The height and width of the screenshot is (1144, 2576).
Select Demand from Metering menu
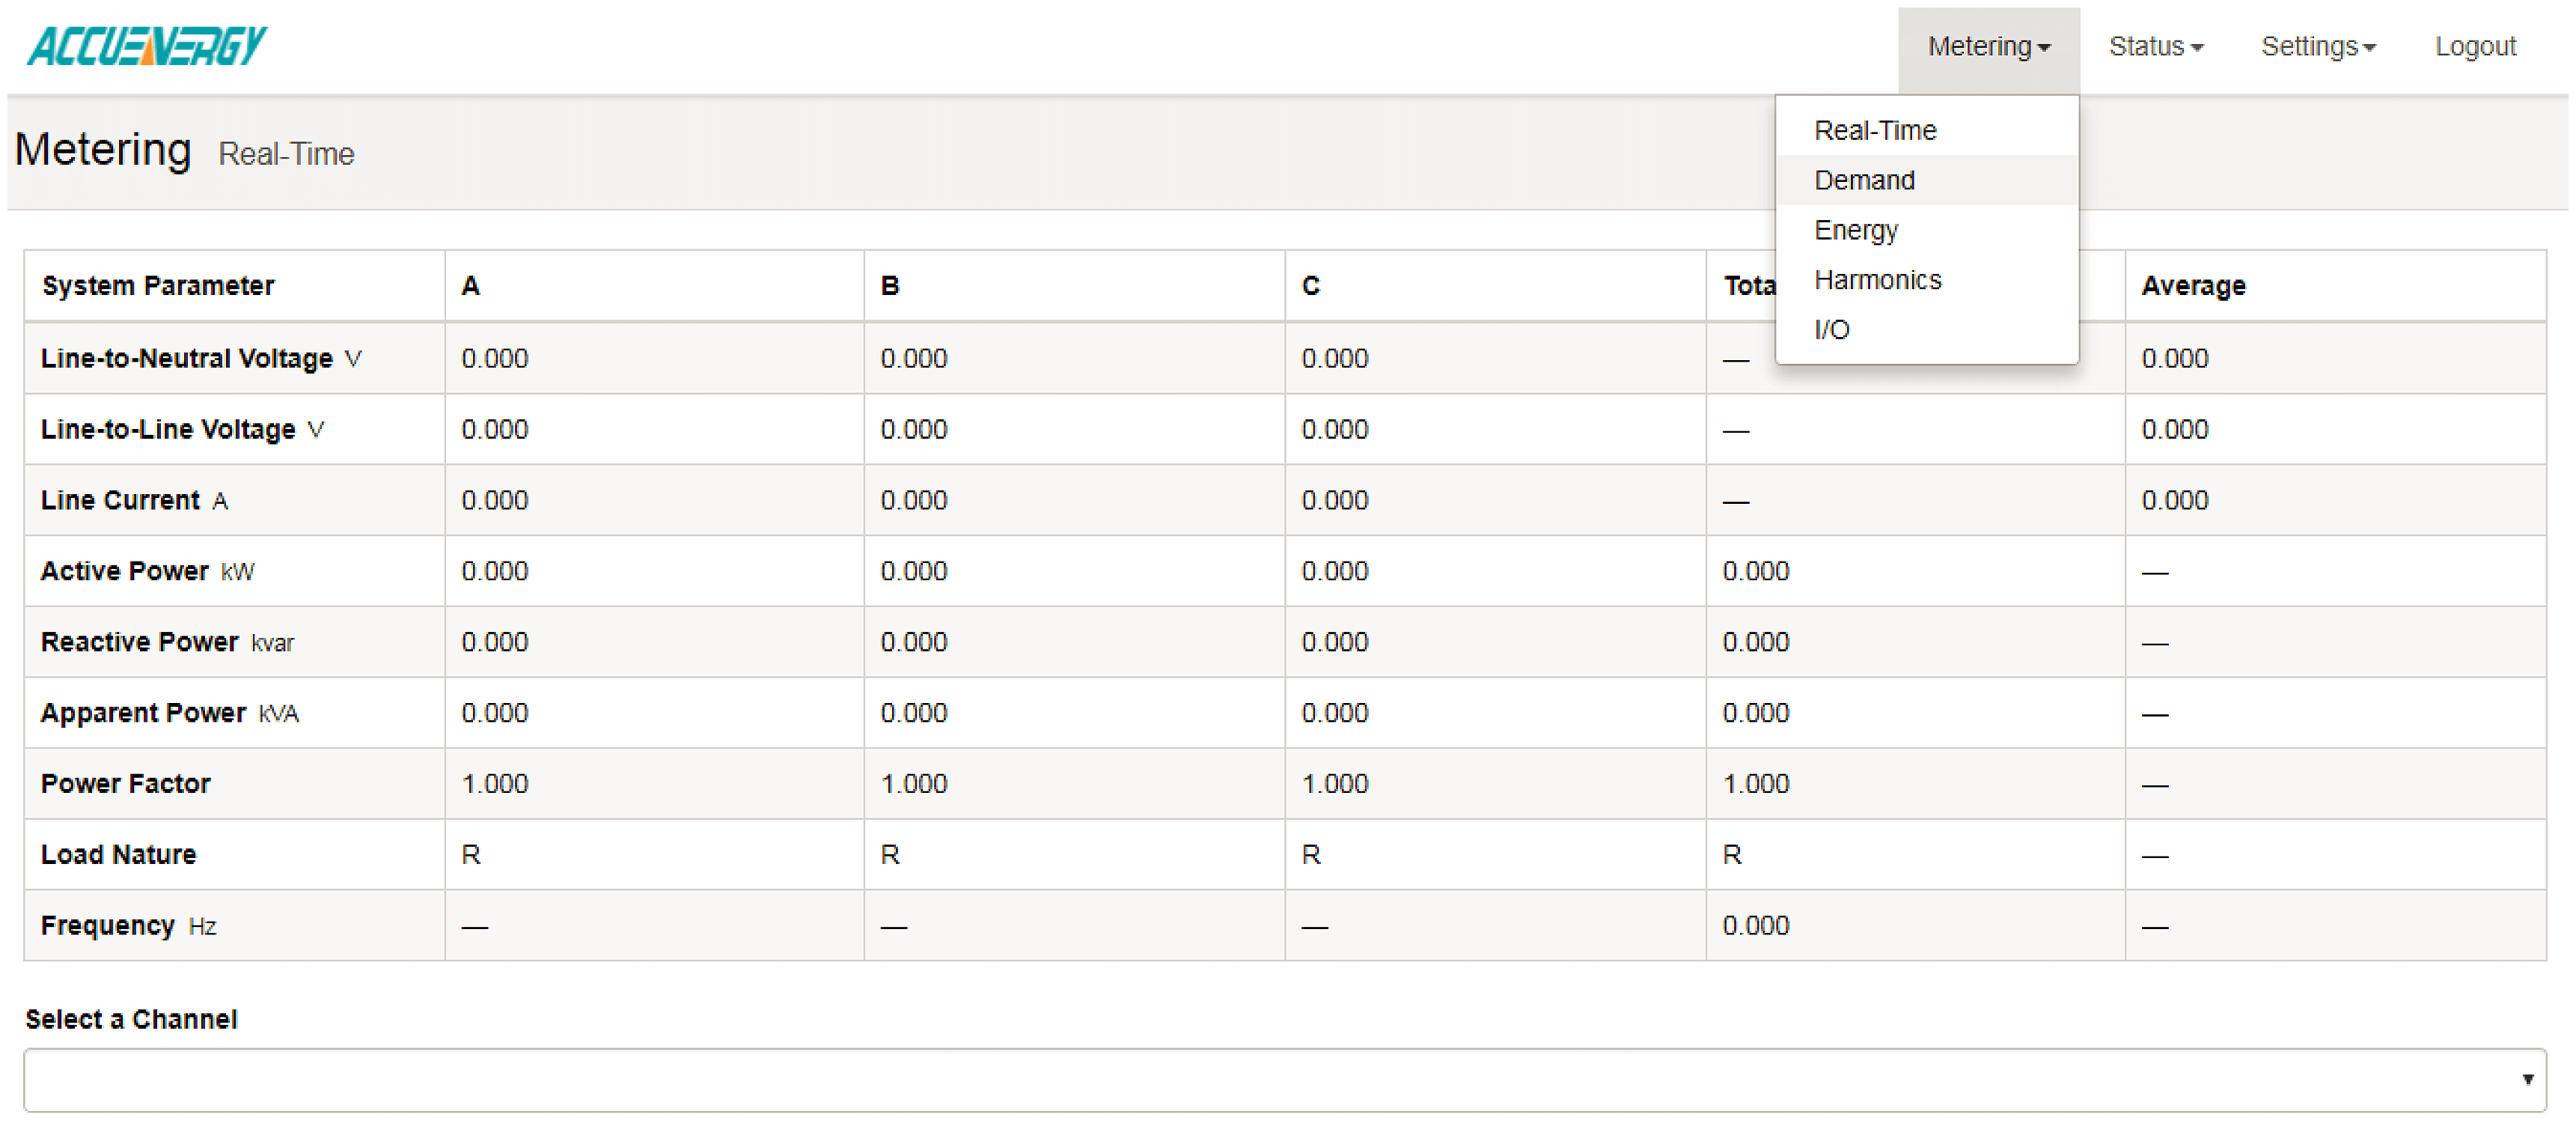click(1863, 181)
